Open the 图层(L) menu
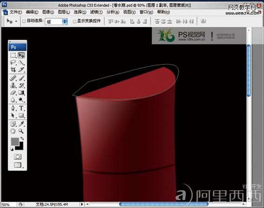264x208 pixels. [64, 12]
